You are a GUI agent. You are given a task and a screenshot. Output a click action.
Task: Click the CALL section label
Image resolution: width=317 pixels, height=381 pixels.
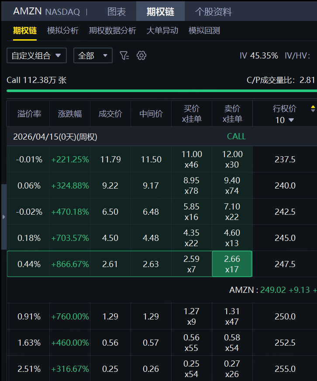click(x=236, y=136)
